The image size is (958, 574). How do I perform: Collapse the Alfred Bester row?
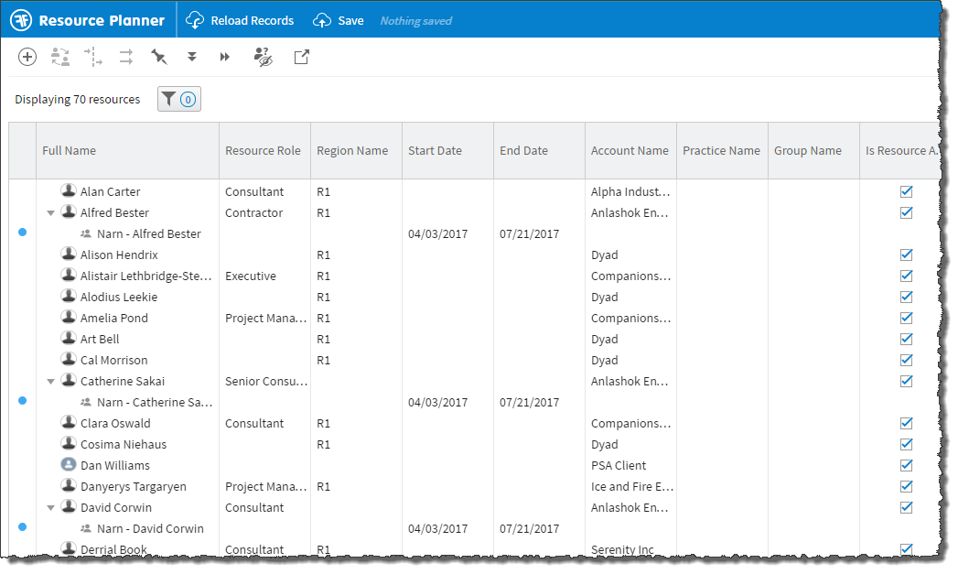50,213
